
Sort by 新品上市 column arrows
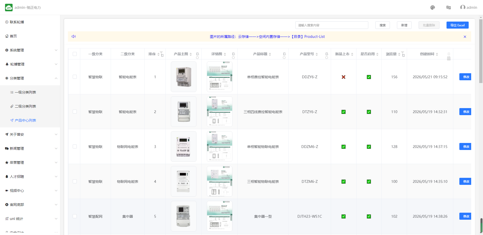click(x=352, y=54)
